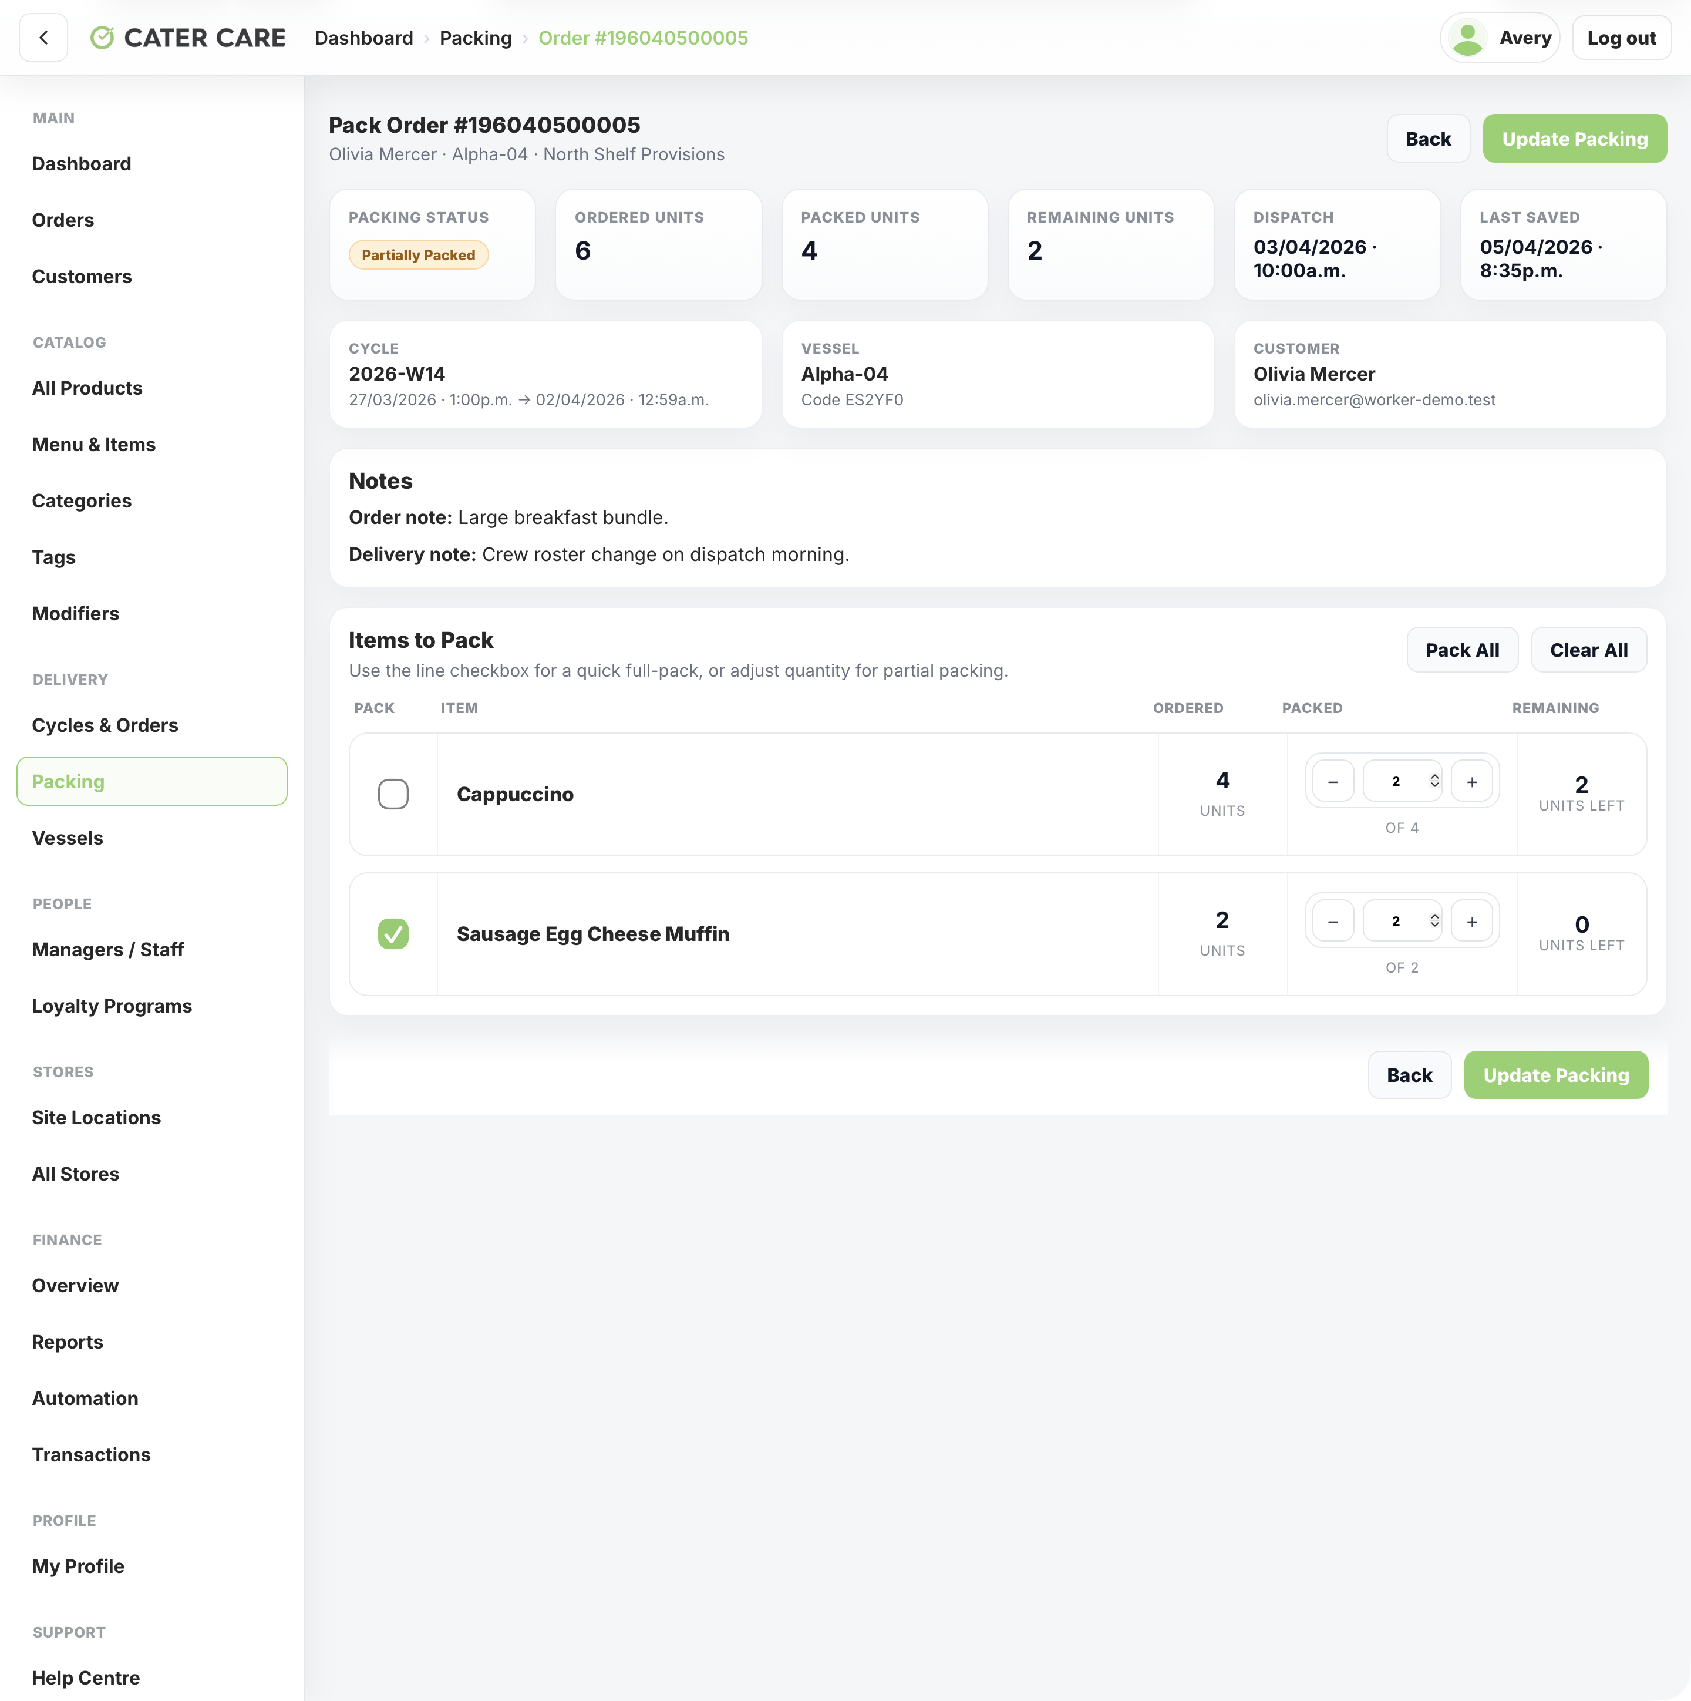
Task: Click the top Update Packing button
Action: point(1574,138)
